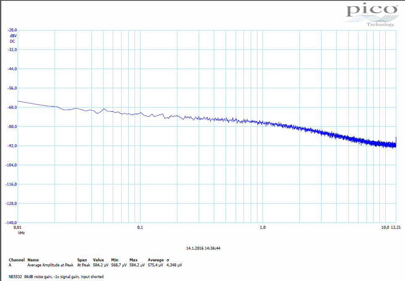Click the 10,0 frequency axis label
Image resolution: width=405 pixels, height=281 pixels.
pyautogui.click(x=385, y=227)
